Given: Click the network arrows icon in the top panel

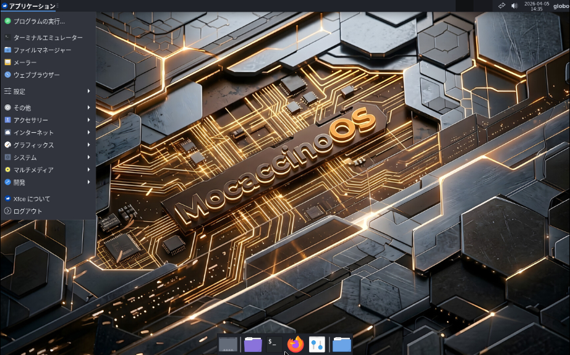Looking at the screenshot, I should pos(501,6).
